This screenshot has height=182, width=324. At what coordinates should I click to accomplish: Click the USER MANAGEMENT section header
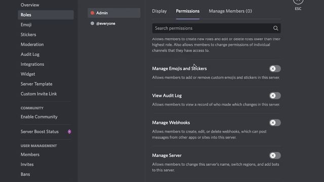38,146
